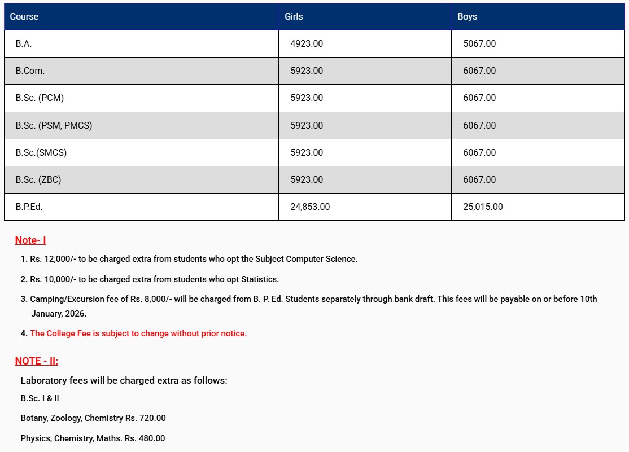Click the Course column header
The width and height of the screenshot is (629, 452).
24,17
